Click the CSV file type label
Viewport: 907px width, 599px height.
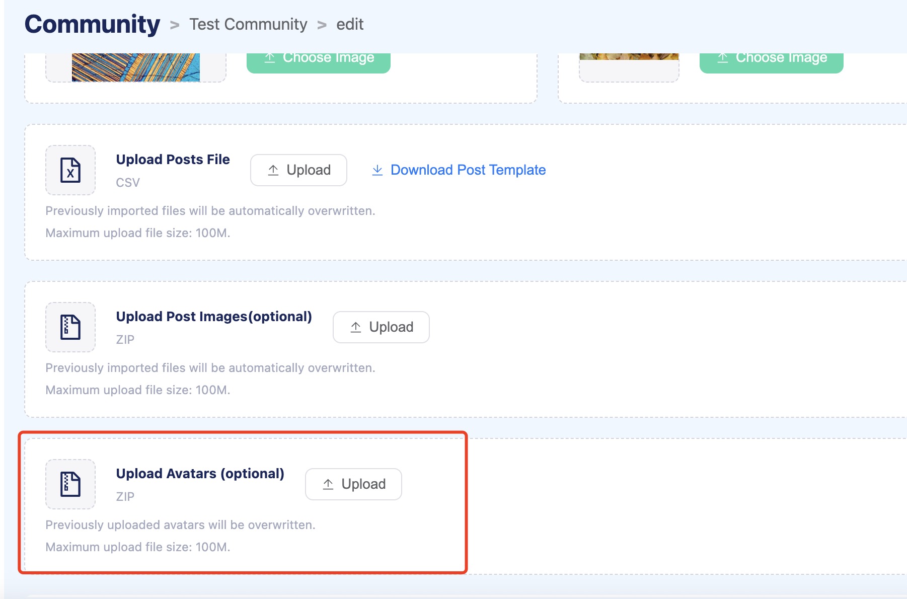(x=128, y=183)
